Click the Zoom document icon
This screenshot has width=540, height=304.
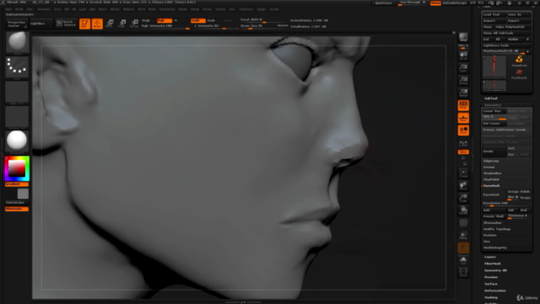coord(463,68)
